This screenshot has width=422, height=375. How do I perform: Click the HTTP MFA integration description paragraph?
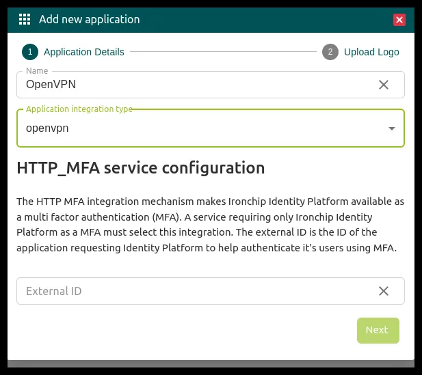tap(211, 225)
